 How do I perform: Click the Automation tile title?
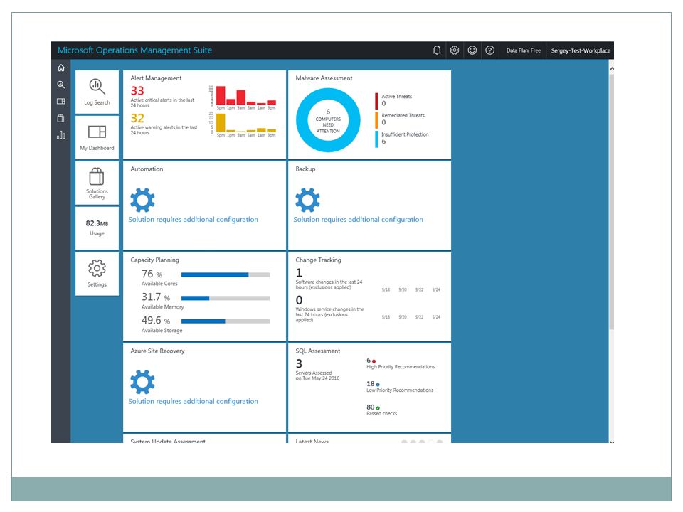coord(147,169)
